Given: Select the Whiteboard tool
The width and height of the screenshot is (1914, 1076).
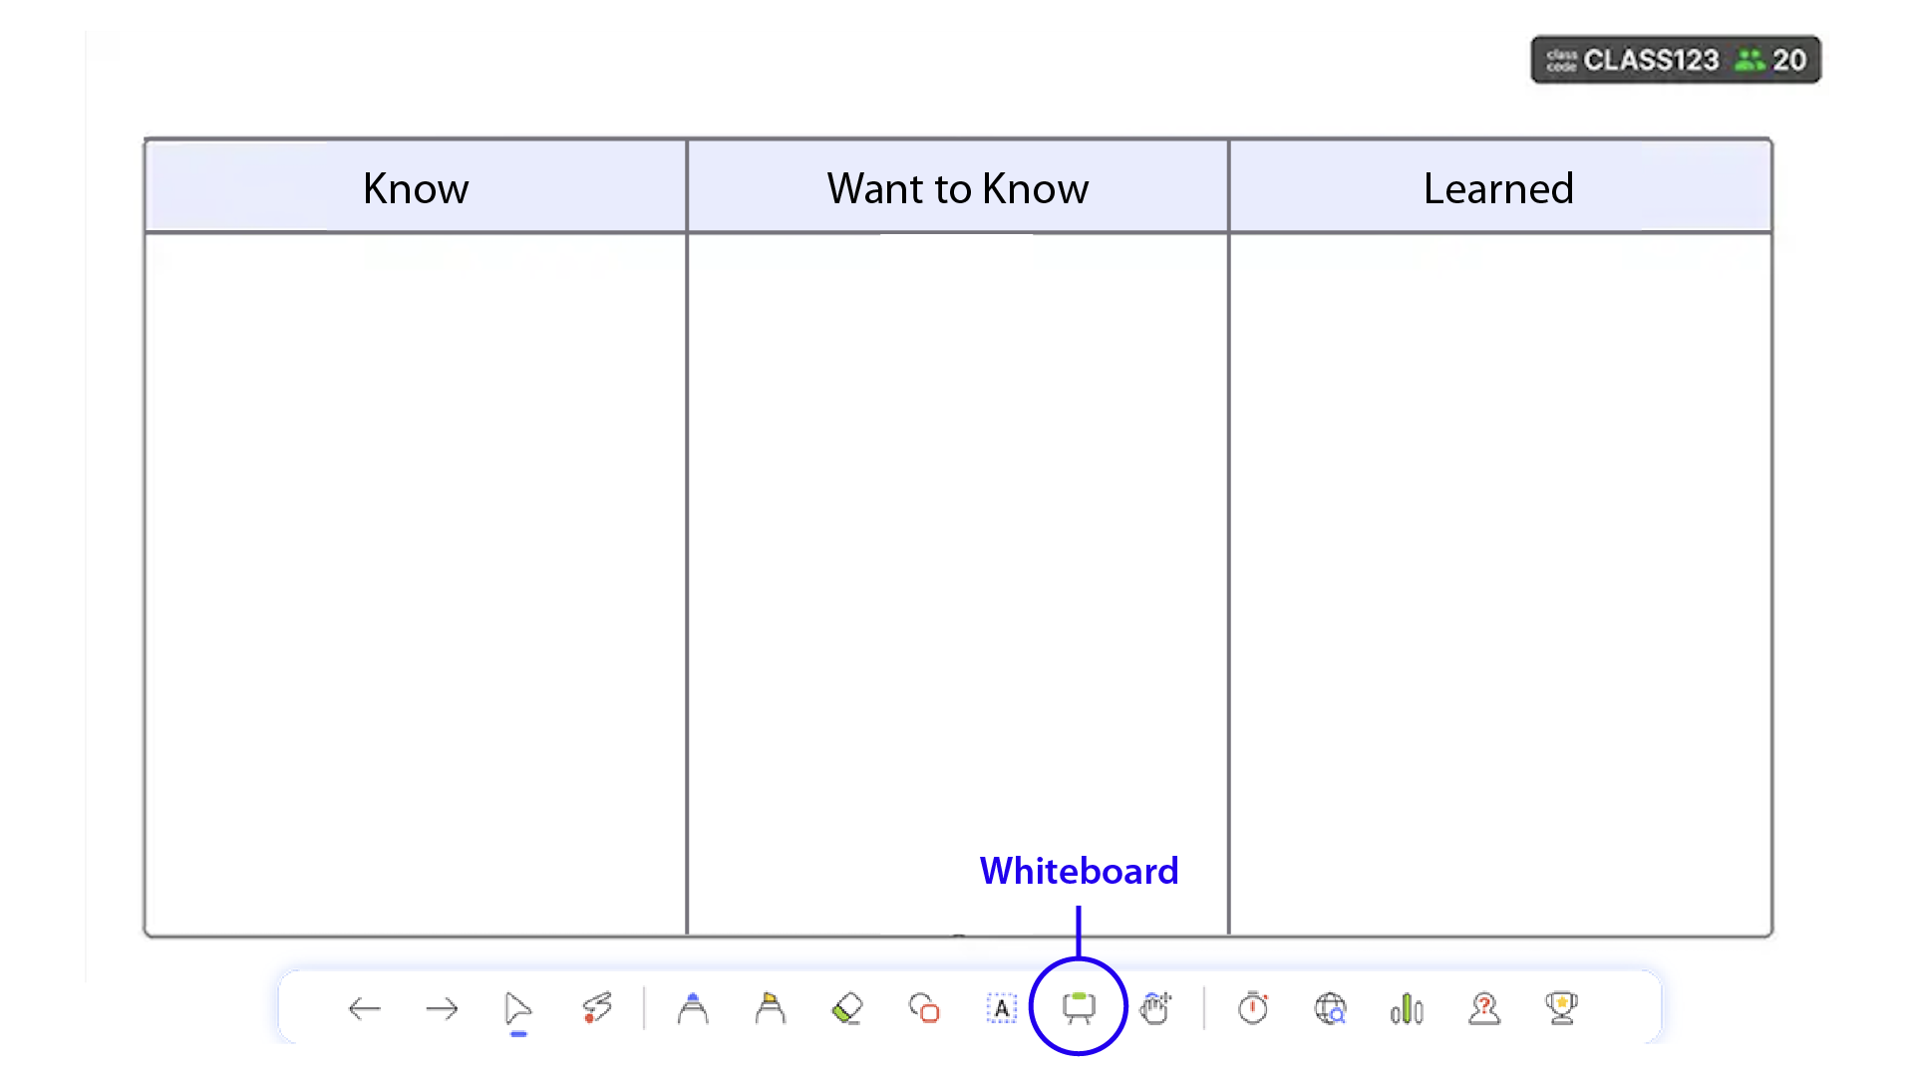Looking at the screenshot, I should (x=1078, y=1007).
